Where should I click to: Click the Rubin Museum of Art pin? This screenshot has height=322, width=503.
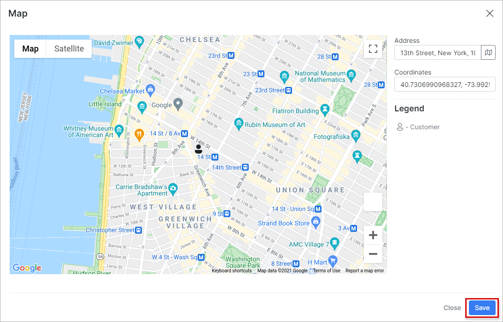[238, 124]
